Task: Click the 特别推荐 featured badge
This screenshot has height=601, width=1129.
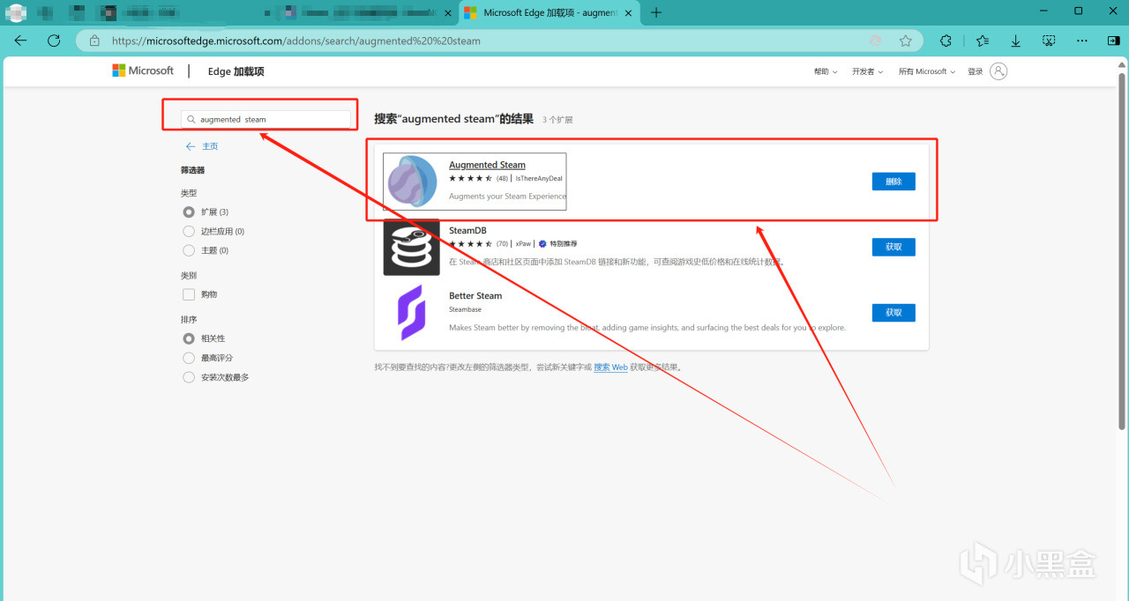Action: pos(557,244)
